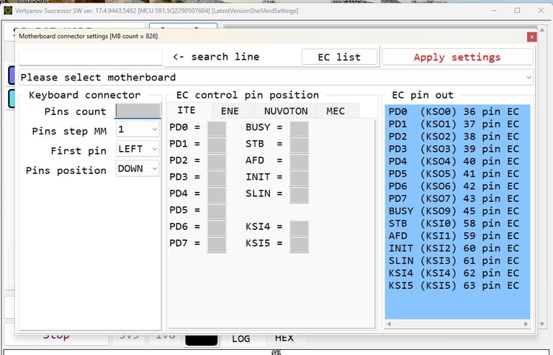This screenshot has width=553, height=355.
Task: Click main window scrollbar down arrow
Action: pyautogui.click(x=542, y=323)
